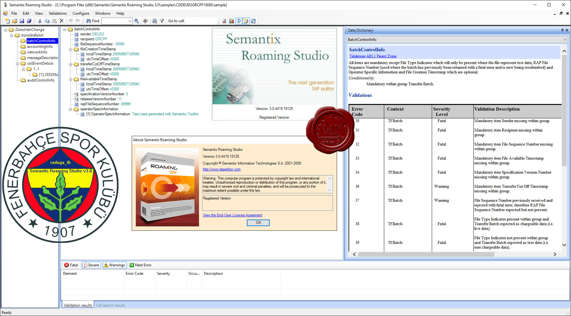Click OK in About dialog
Viewport: 571px width, 316px height.
[x=258, y=223]
